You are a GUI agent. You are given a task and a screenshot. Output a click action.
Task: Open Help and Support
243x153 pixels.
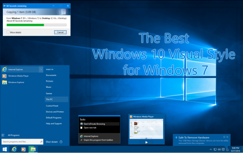tap(54, 123)
